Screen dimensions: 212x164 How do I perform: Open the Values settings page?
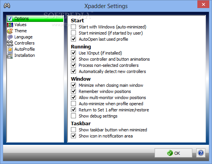(x=20, y=25)
